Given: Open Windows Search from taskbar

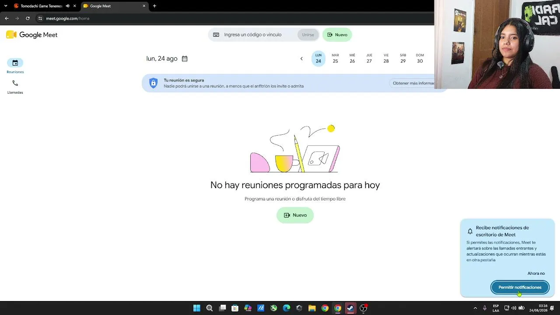Looking at the screenshot, I should (210, 308).
